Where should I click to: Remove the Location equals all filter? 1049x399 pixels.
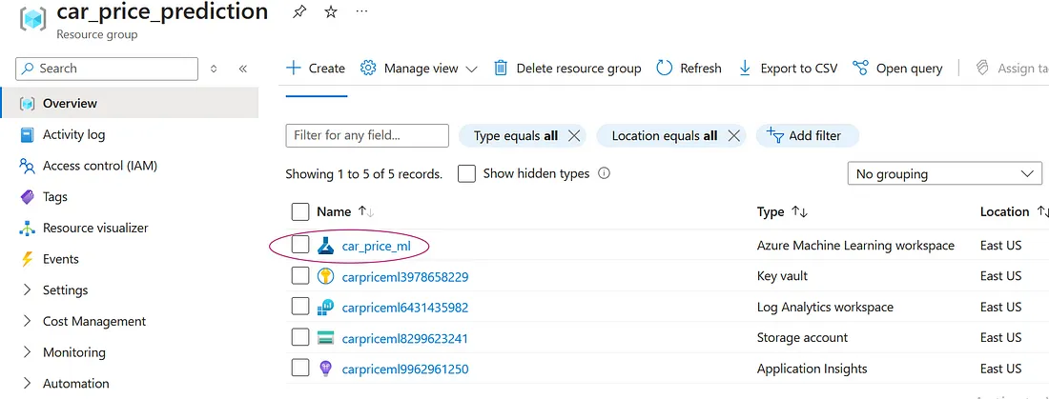(x=733, y=135)
